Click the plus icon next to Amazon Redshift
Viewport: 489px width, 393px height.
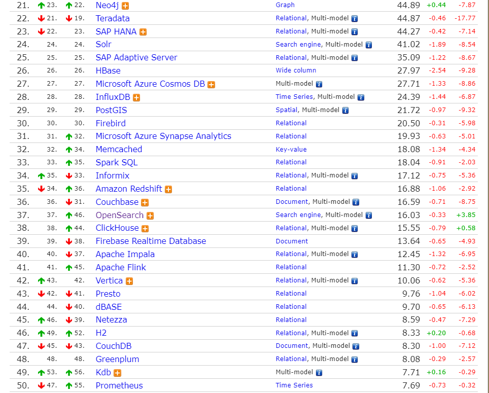pos(168,190)
